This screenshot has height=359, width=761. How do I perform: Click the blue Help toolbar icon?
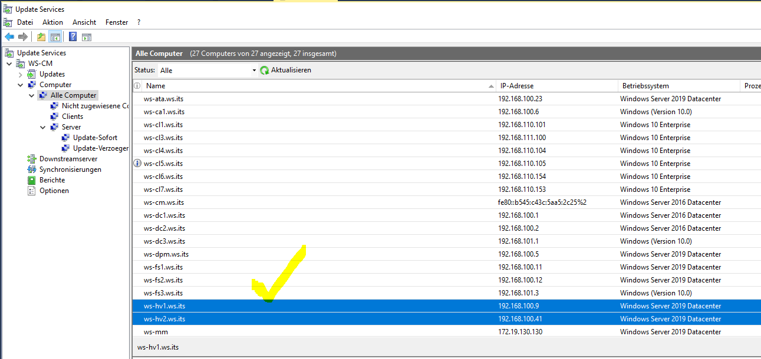(x=73, y=37)
